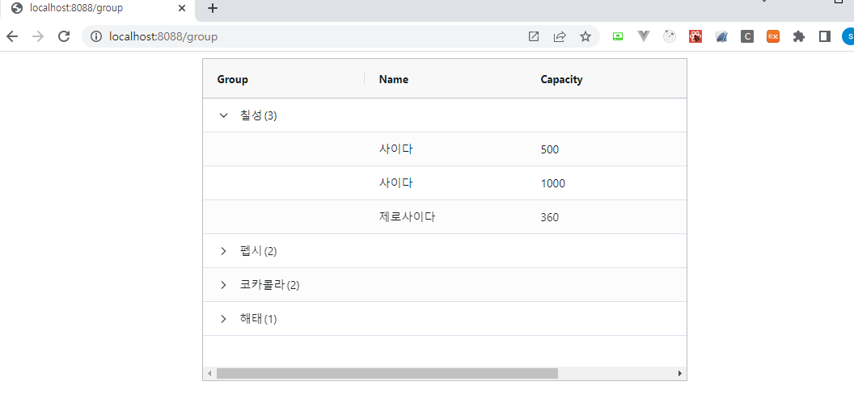Click the capacity value 500

550,149
